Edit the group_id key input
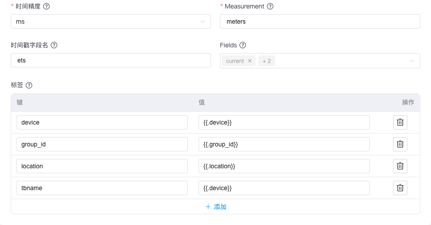The width and height of the screenshot is (431, 225). (102, 144)
